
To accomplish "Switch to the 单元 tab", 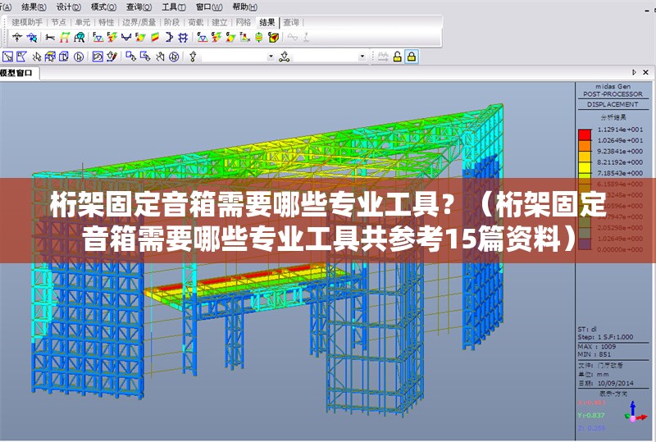I will (x=83, y=22).
